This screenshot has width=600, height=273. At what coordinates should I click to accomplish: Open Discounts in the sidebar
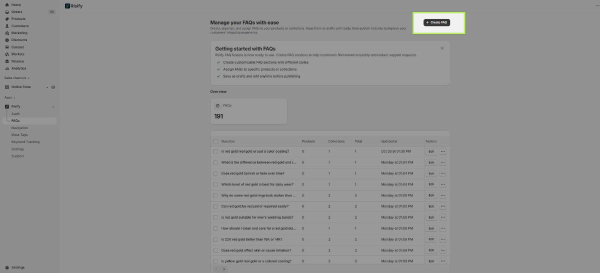(19, 40)
